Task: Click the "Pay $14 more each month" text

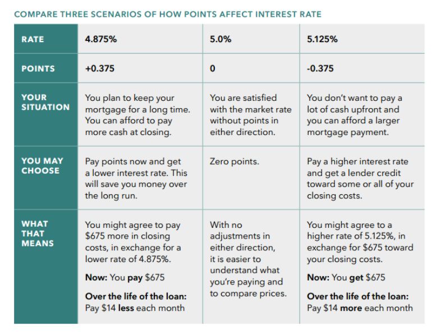Action: pyautogui.click(x=359, y=308)
